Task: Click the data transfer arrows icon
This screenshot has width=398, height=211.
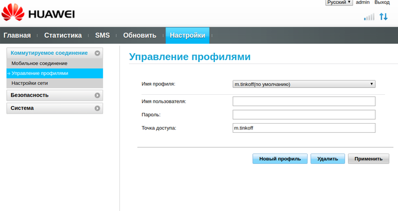Action: coord(383,16)
